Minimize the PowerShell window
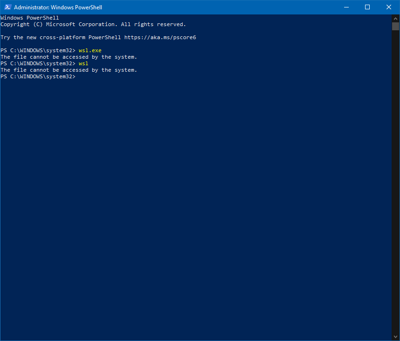Viewport: 400px width, 341px height. click(346, 7)
